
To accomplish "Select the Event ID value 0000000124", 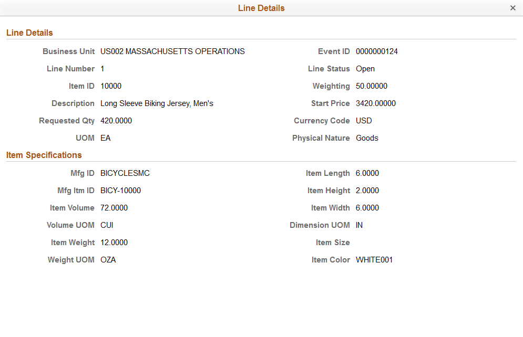I will [x=376, y=51].
